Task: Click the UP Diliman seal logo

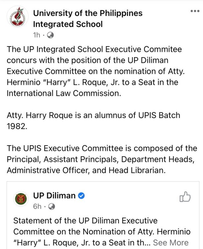Action: (20, 199)
